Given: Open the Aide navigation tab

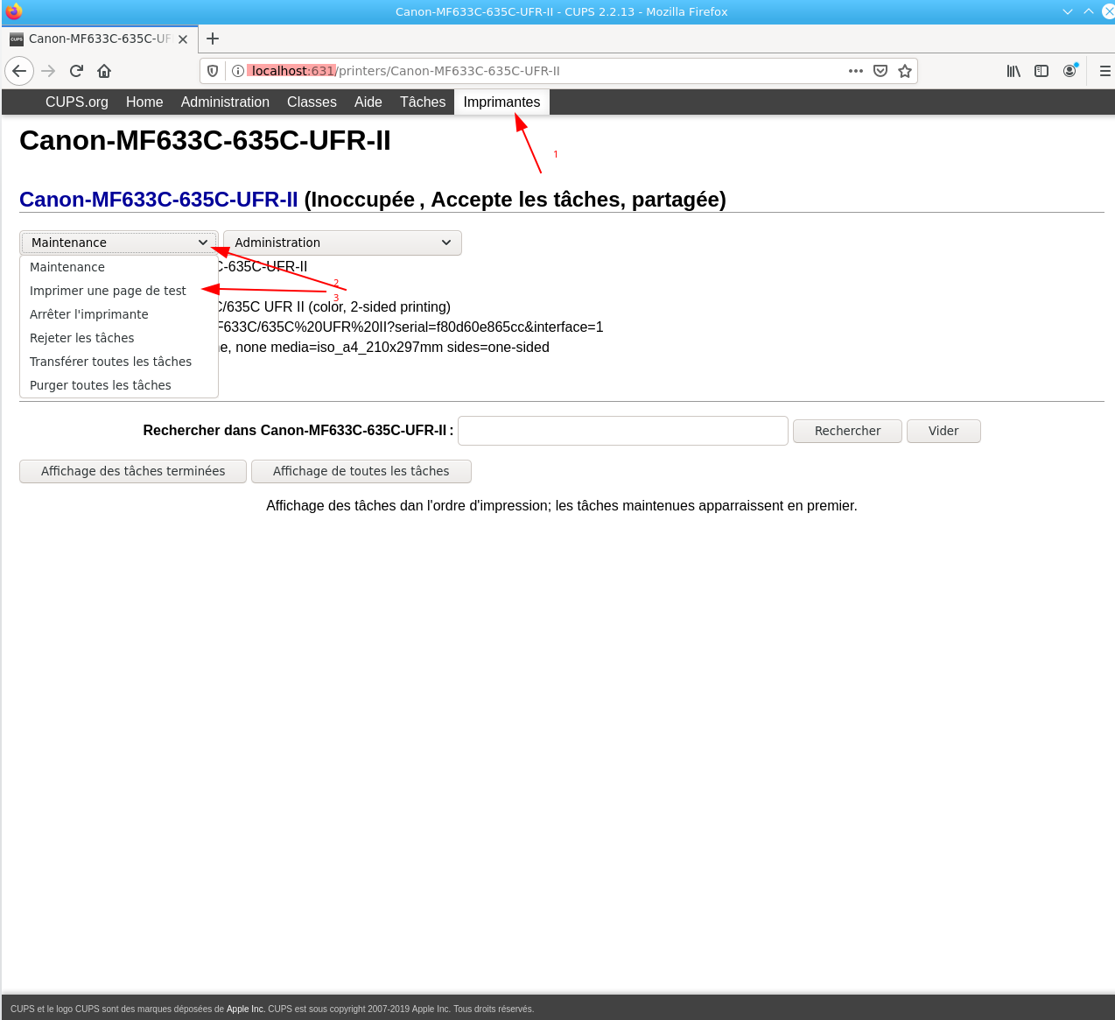Looking at the screenshot, I should [x=368, y=102].
